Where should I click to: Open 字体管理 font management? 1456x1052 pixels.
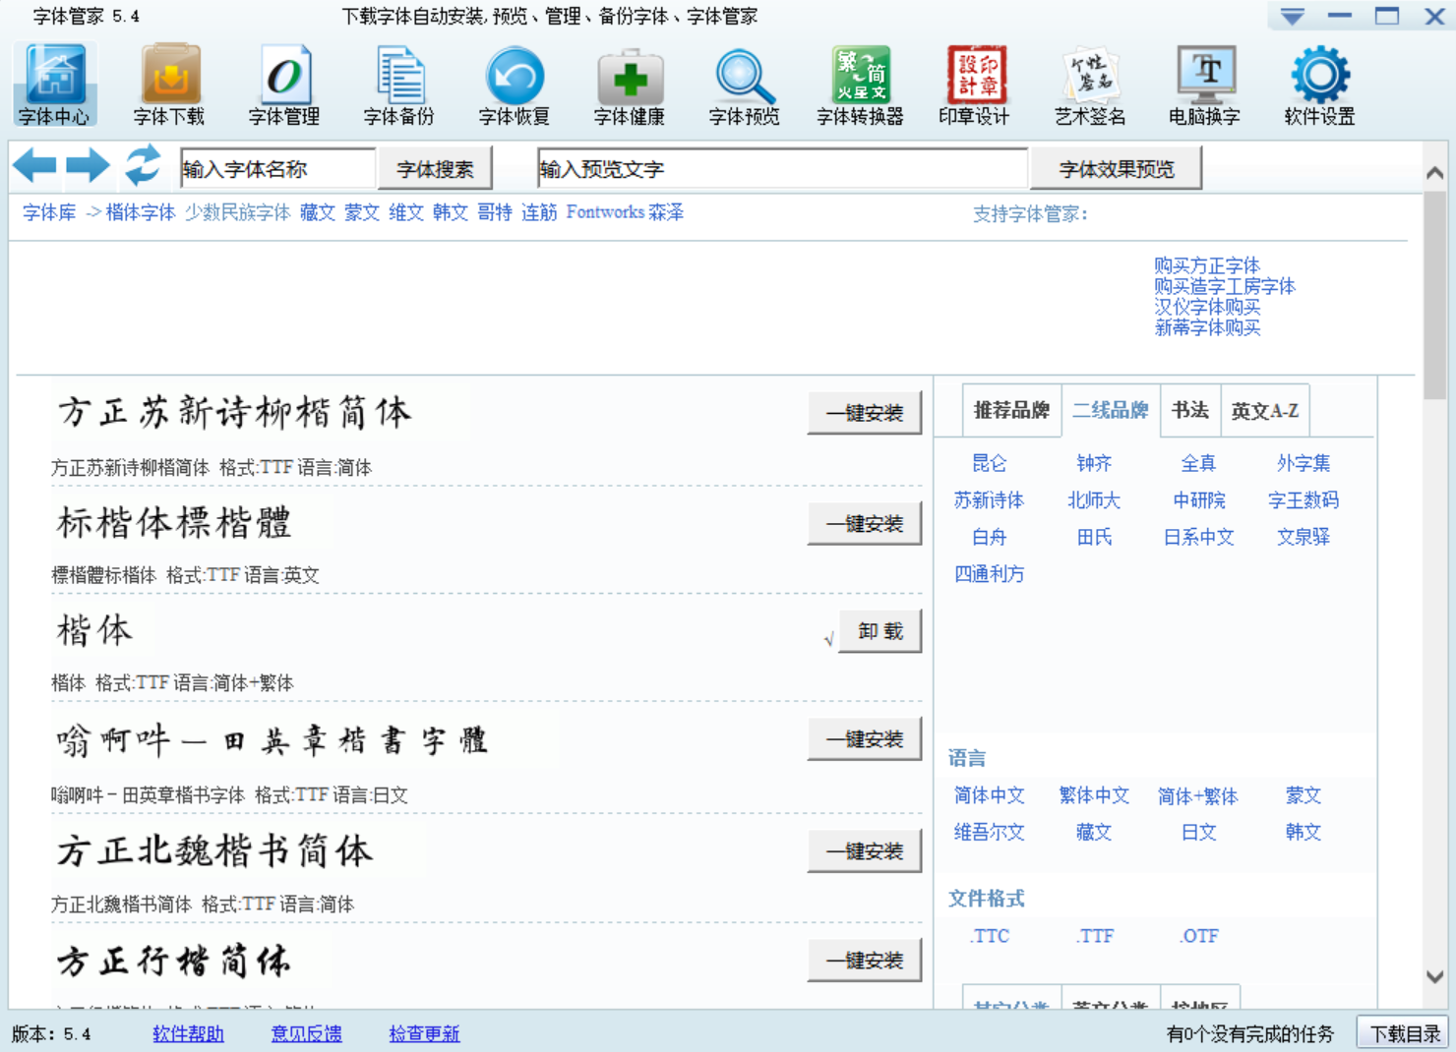tap(284, 85)
